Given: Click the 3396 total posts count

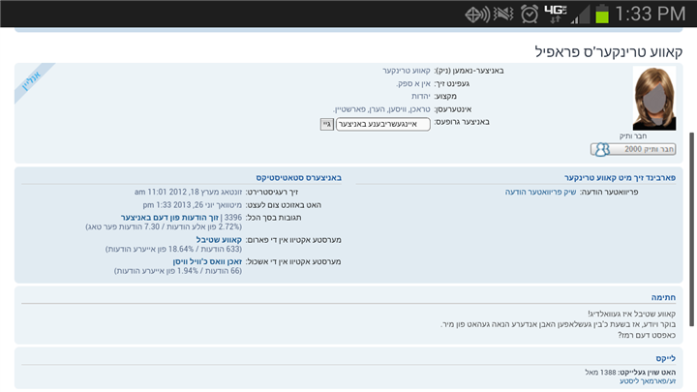Looking at the screenshot, I should (x=233, y=218).
